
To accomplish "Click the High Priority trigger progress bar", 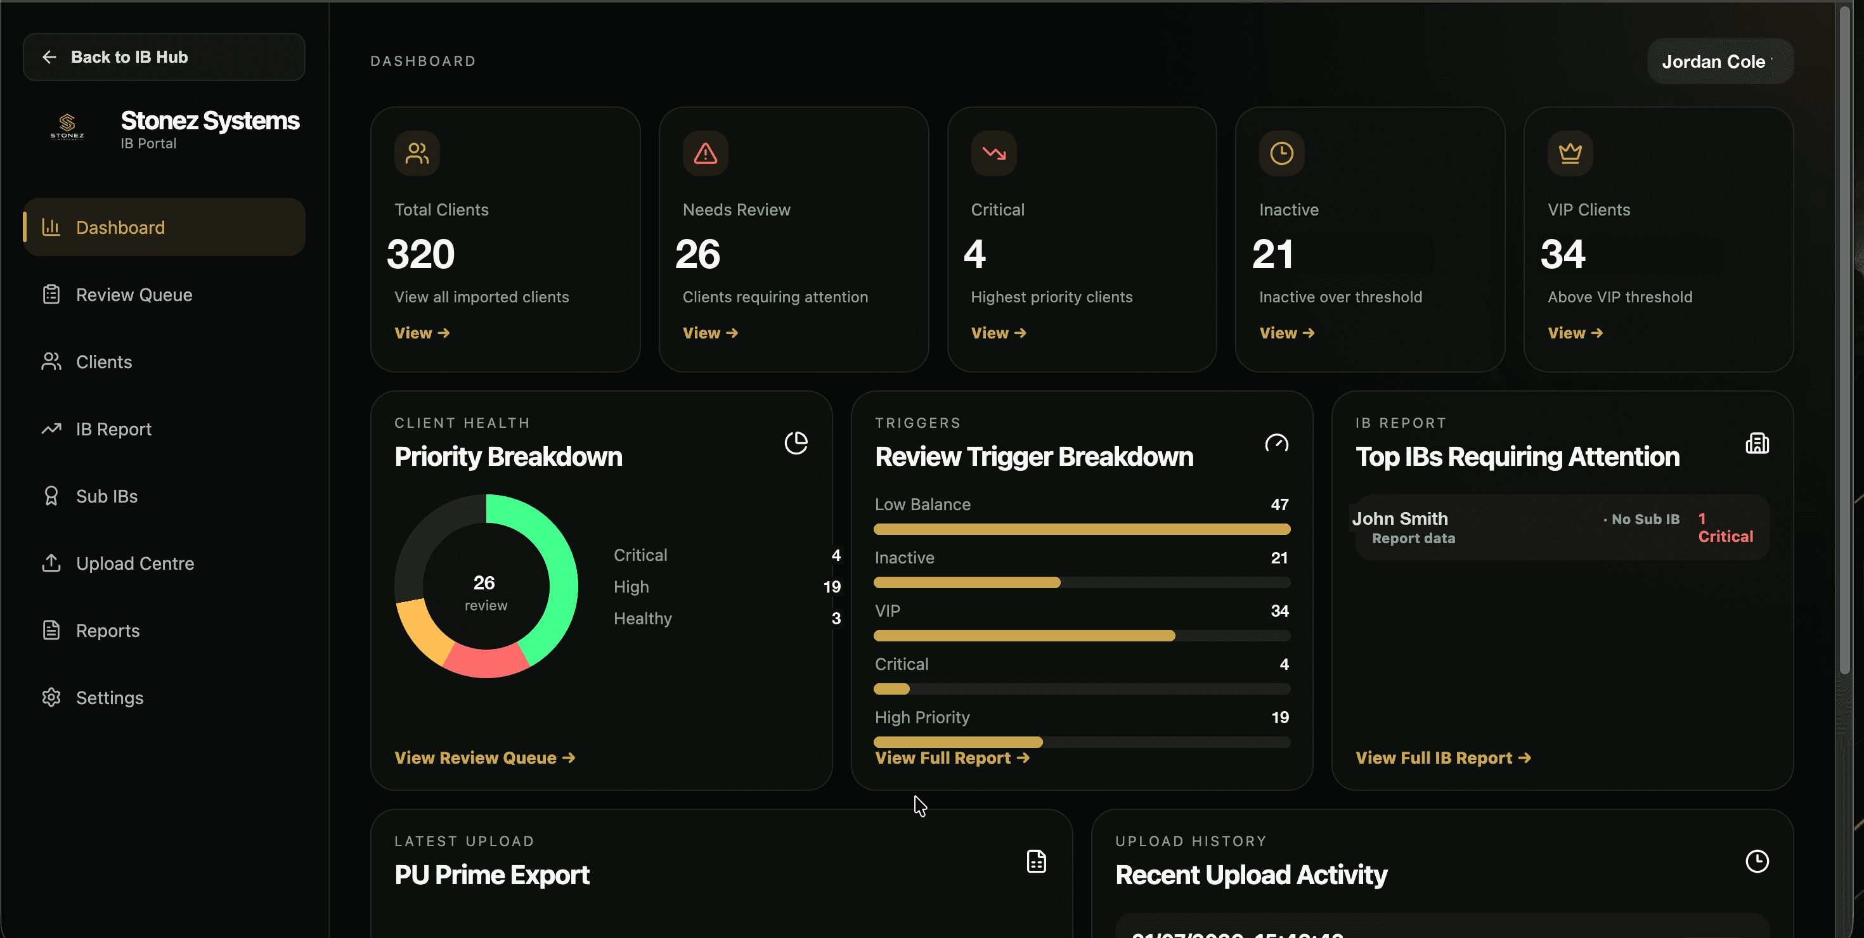I will tap(1082, 742).
